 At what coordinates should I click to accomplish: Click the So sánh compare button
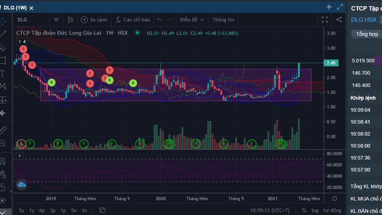(94, 20)
